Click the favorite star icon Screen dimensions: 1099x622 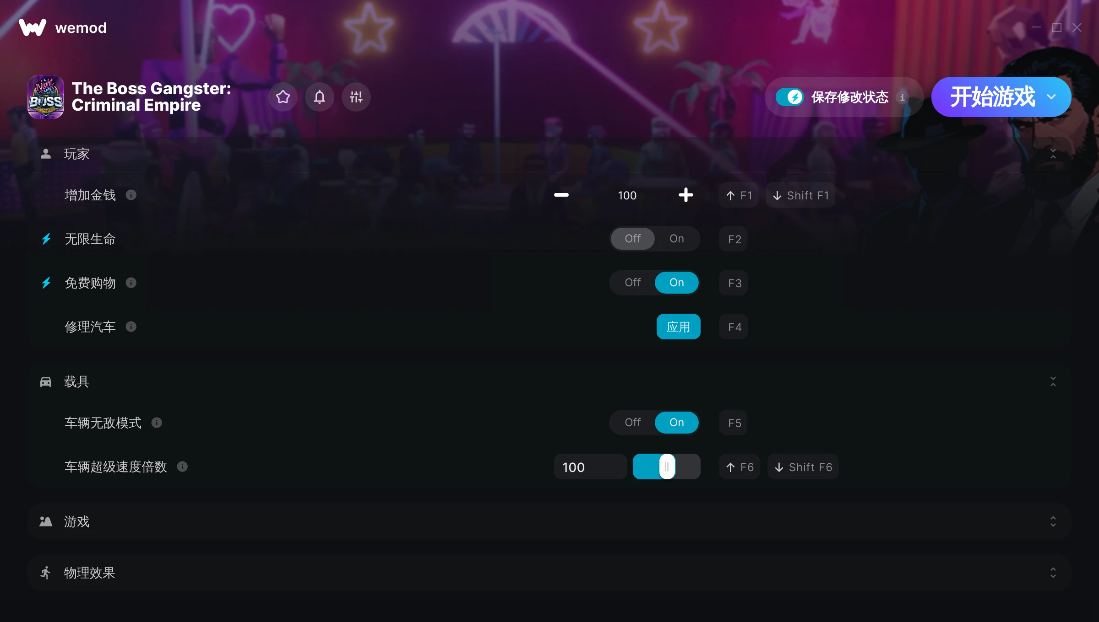click(x=283, y=97)
